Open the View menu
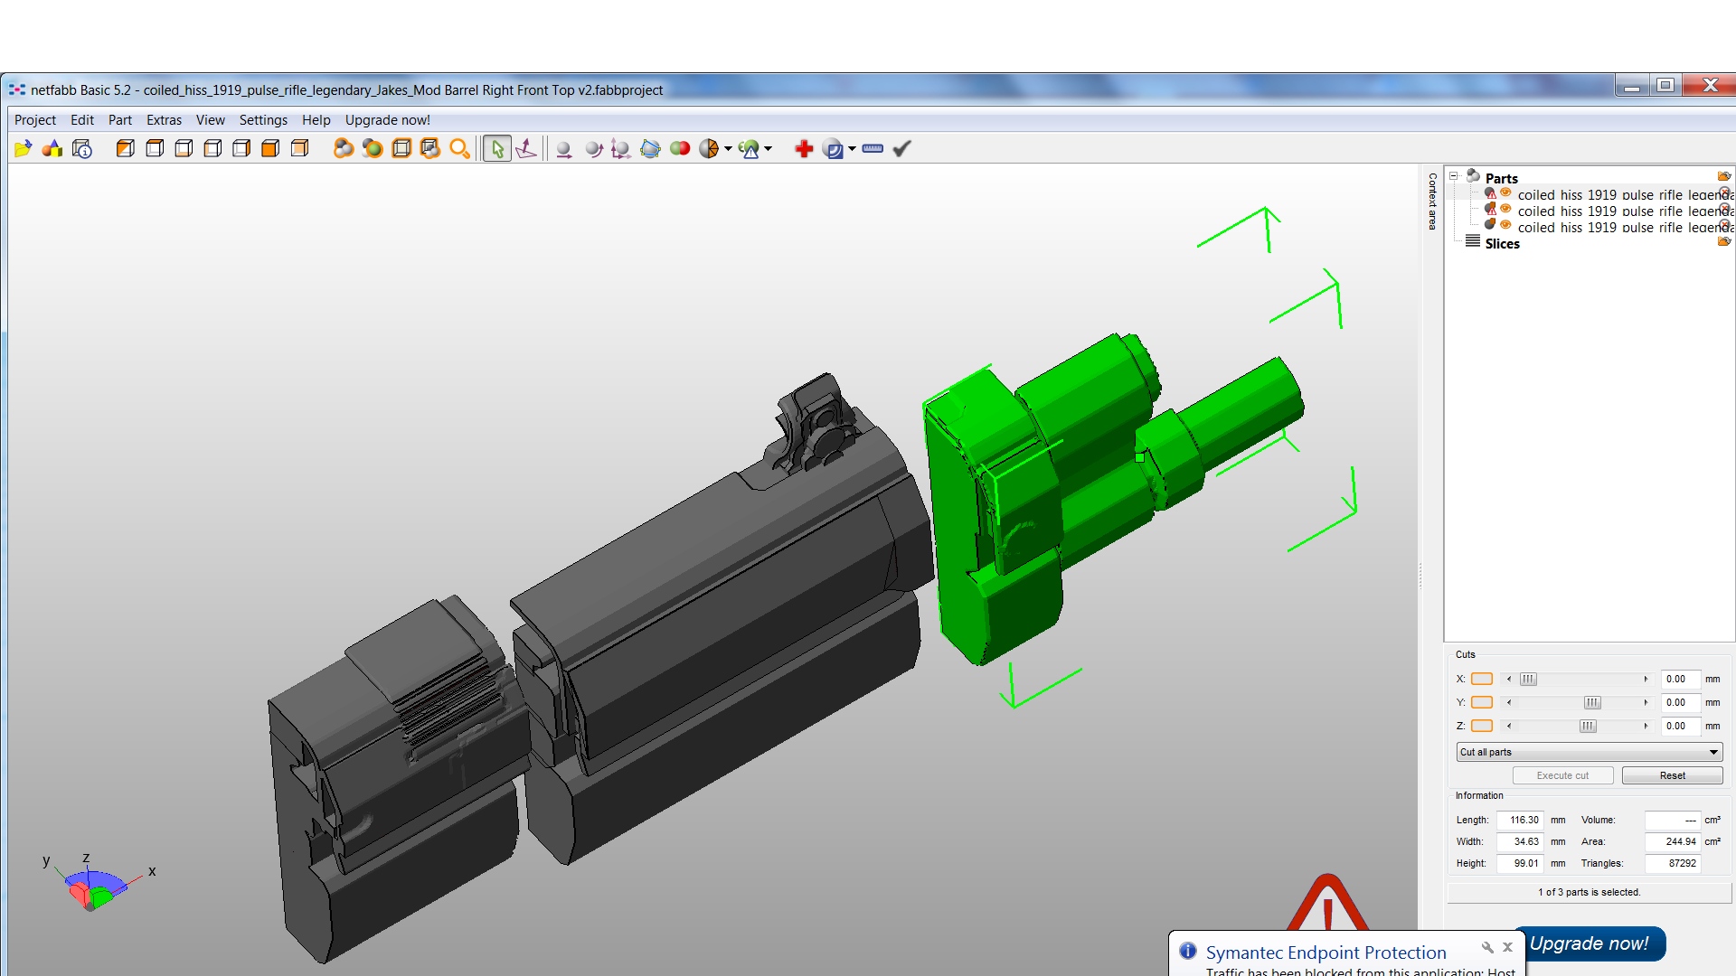Screen dimensions: 1736x976 [x=210, y=120]
